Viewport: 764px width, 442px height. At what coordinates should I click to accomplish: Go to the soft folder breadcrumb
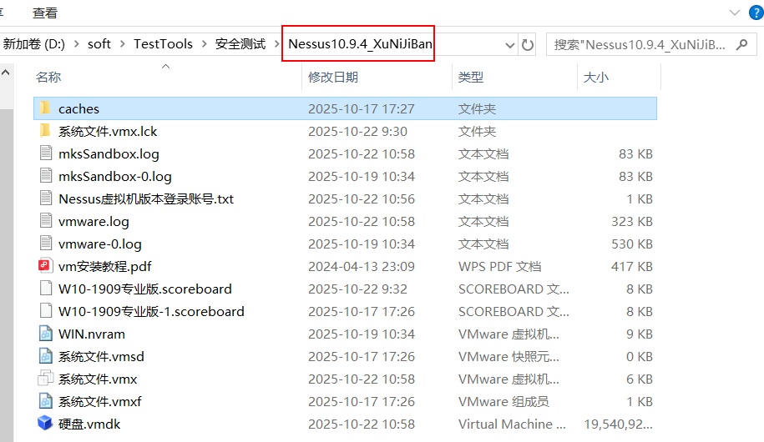(x=99, y=44)
